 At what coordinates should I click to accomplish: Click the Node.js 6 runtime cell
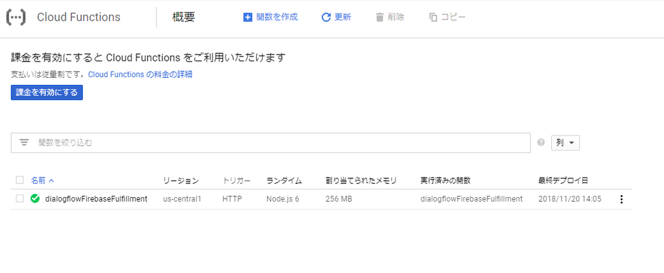pos(283,199)
